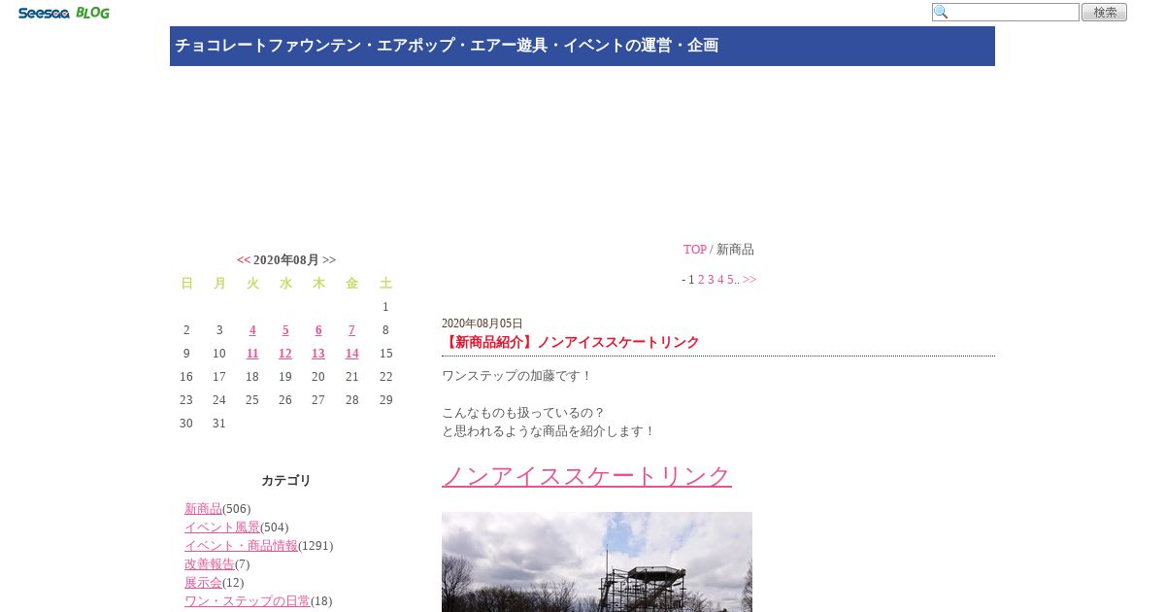
Task: Go to page 3 of posts
Action: point(711,280)
